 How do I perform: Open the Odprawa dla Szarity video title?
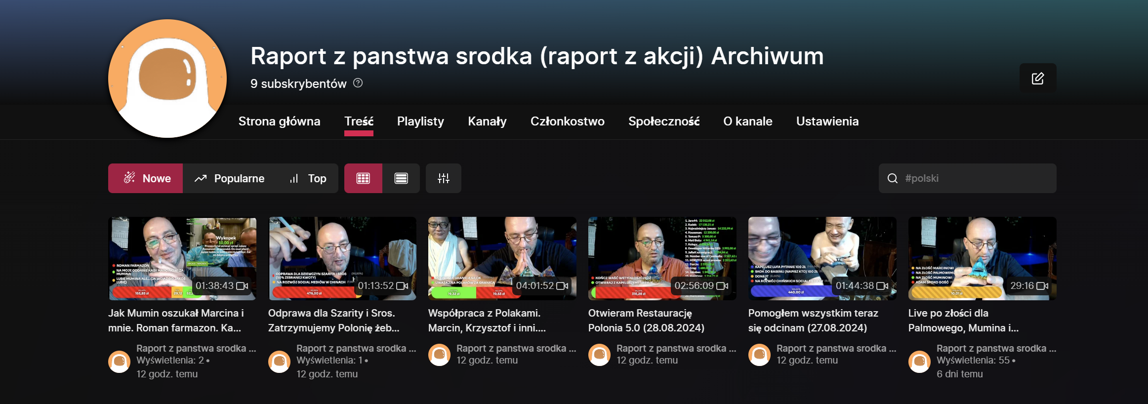333,321
